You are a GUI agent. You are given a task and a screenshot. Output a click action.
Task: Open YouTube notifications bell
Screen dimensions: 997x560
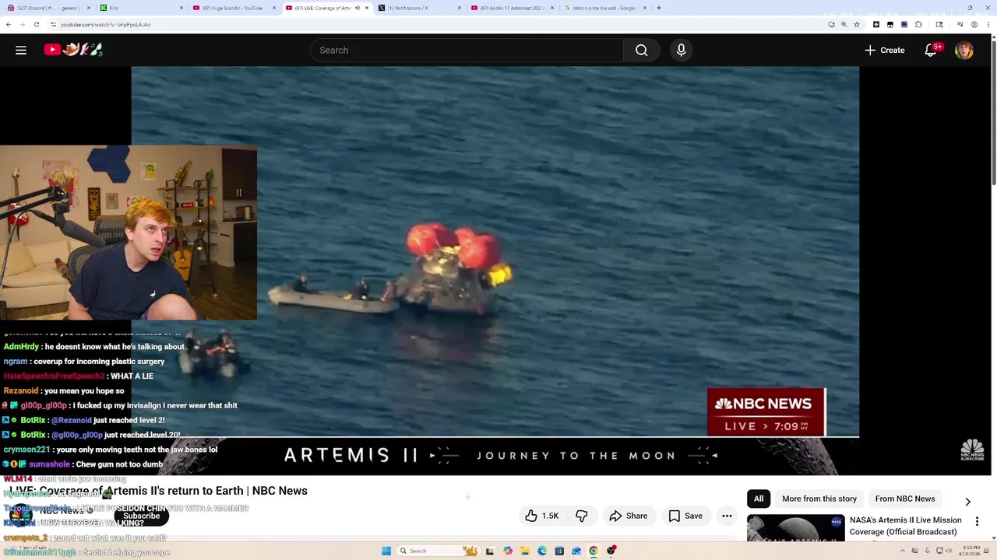click(930, 50)
